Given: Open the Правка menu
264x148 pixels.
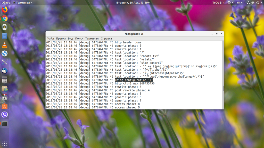Looking at the screenshot, I should (61, 39).
